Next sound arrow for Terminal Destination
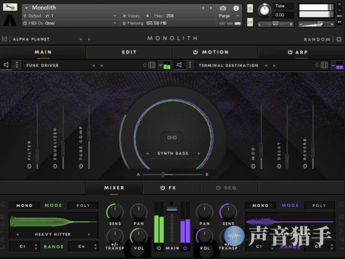The width and height of the screenshot is (345, 259). coord(274,65)
